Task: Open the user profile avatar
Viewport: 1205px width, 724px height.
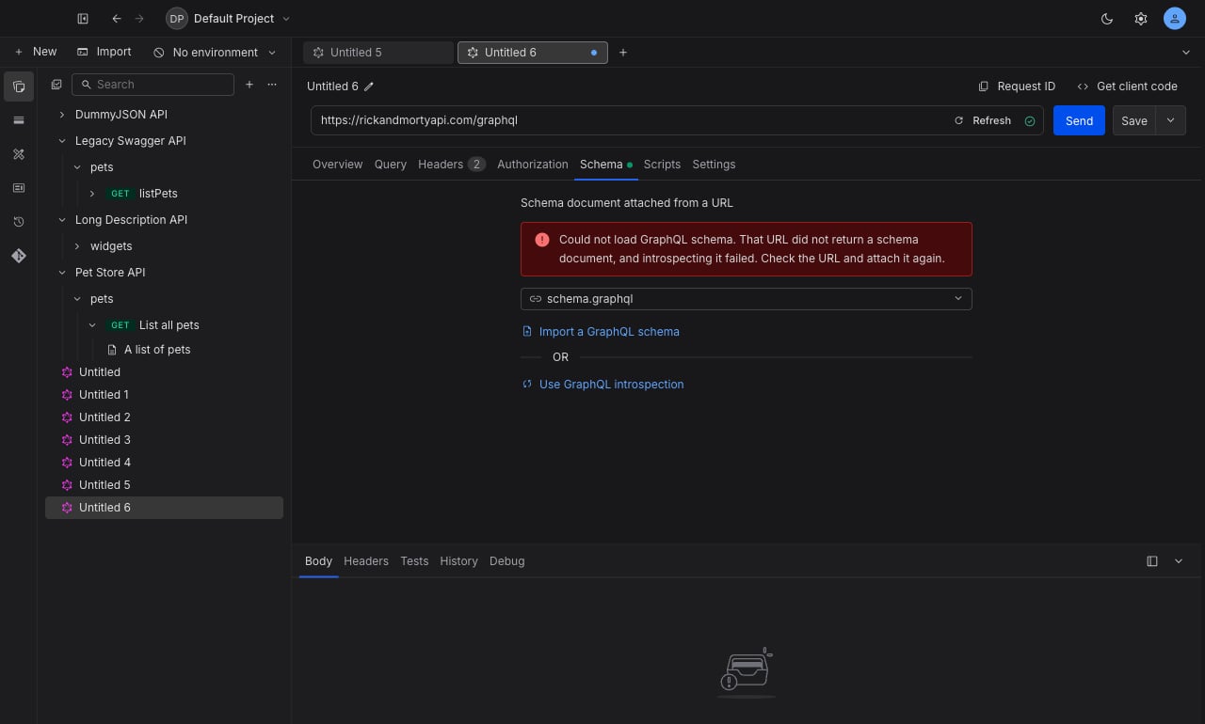Action: [1175, 19]
